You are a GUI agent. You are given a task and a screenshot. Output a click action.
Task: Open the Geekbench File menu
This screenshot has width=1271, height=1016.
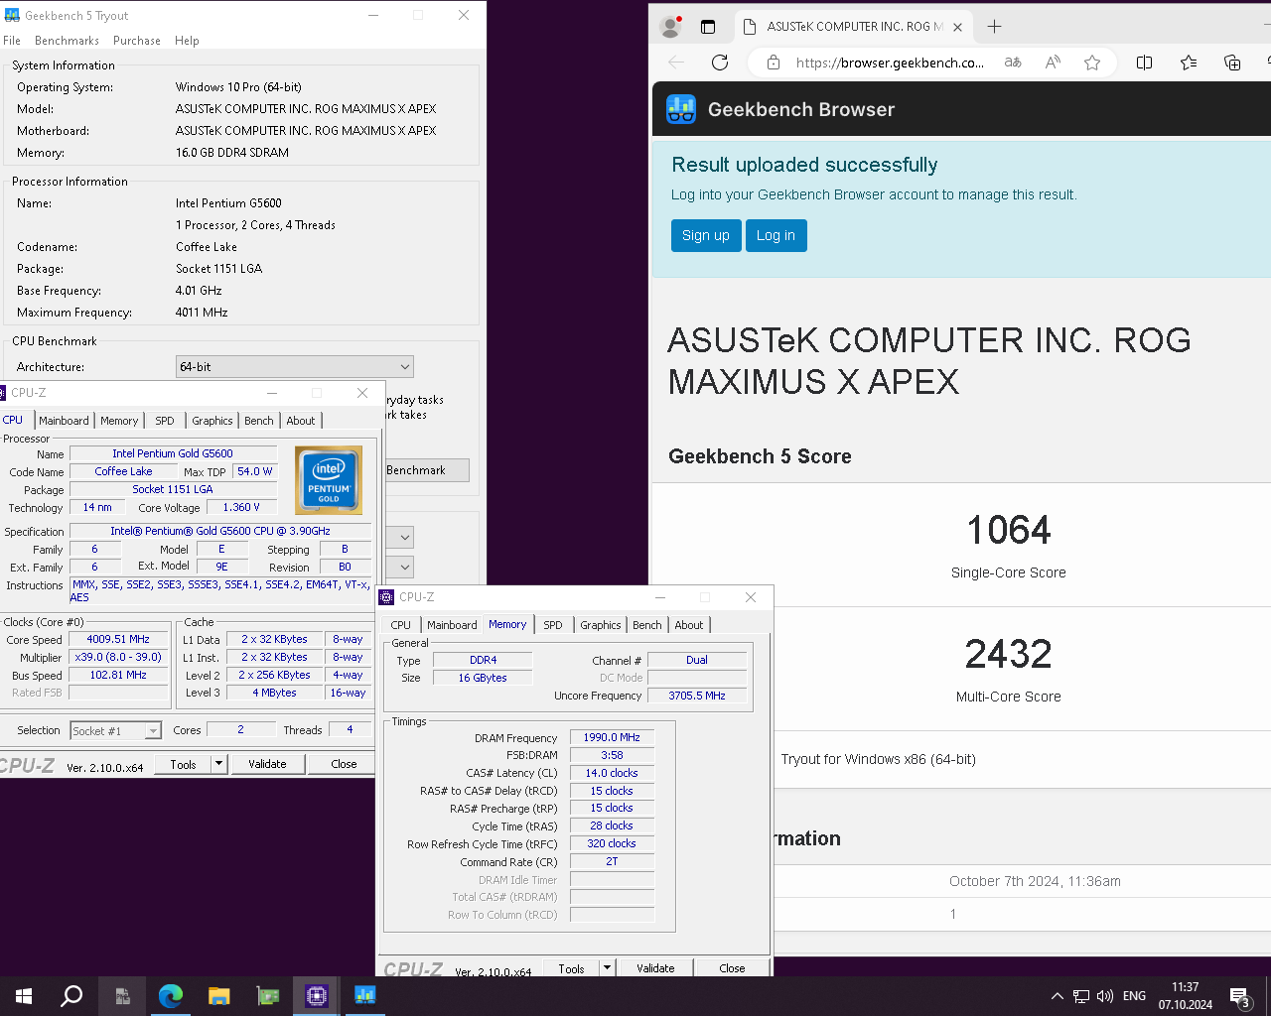pos(12,41)
